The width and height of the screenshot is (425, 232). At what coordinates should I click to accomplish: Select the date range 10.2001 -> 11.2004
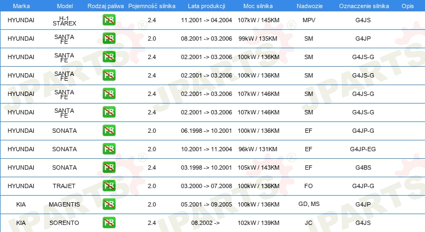(x=207, y=149)
